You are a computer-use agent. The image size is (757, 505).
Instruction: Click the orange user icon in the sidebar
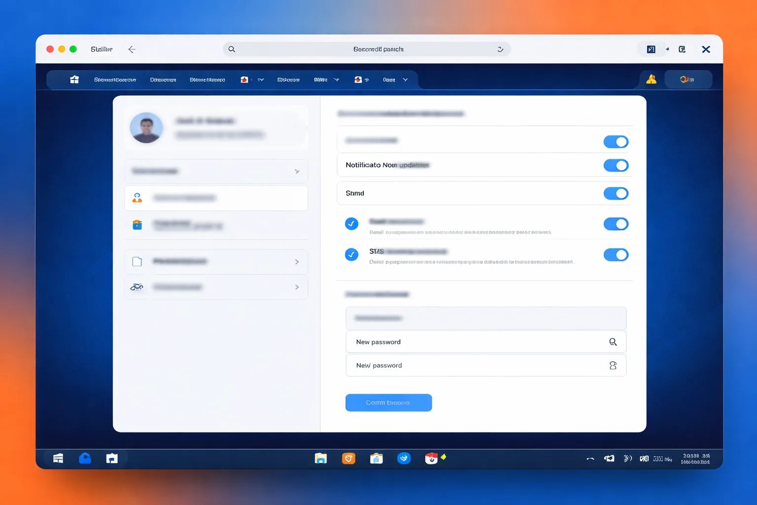138,198
